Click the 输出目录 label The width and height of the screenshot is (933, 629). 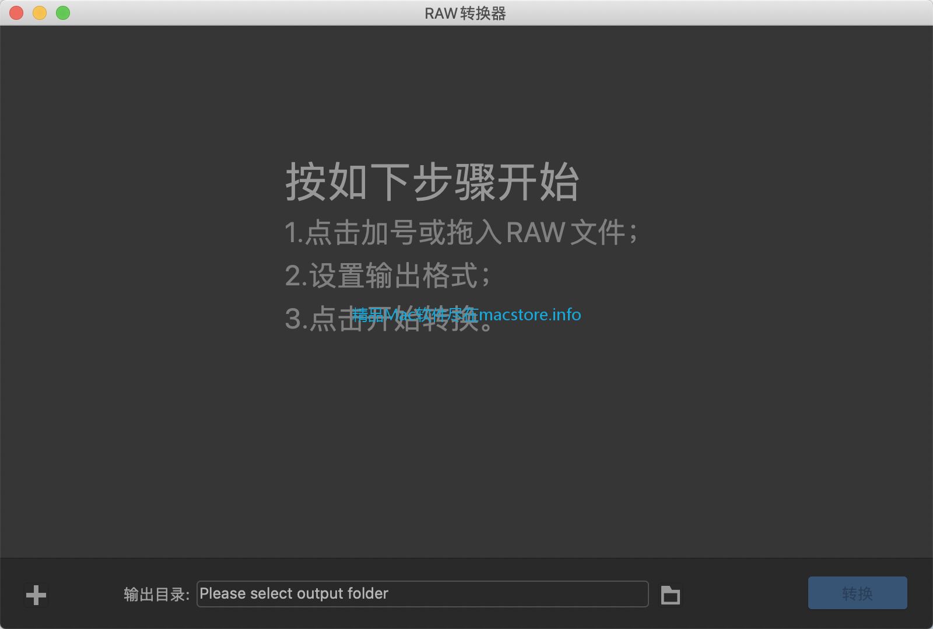coord(156,595)
